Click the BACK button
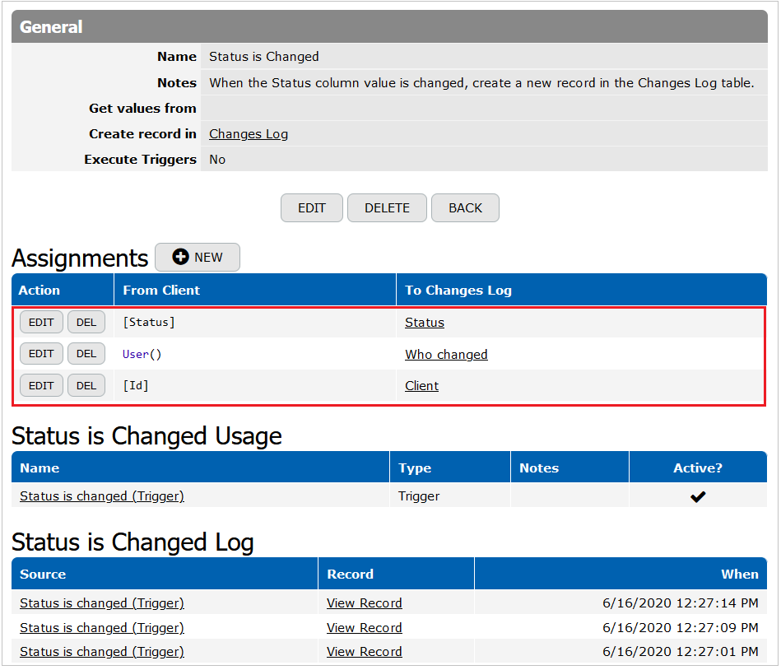781x670 pixels. [x=465, y=207]
